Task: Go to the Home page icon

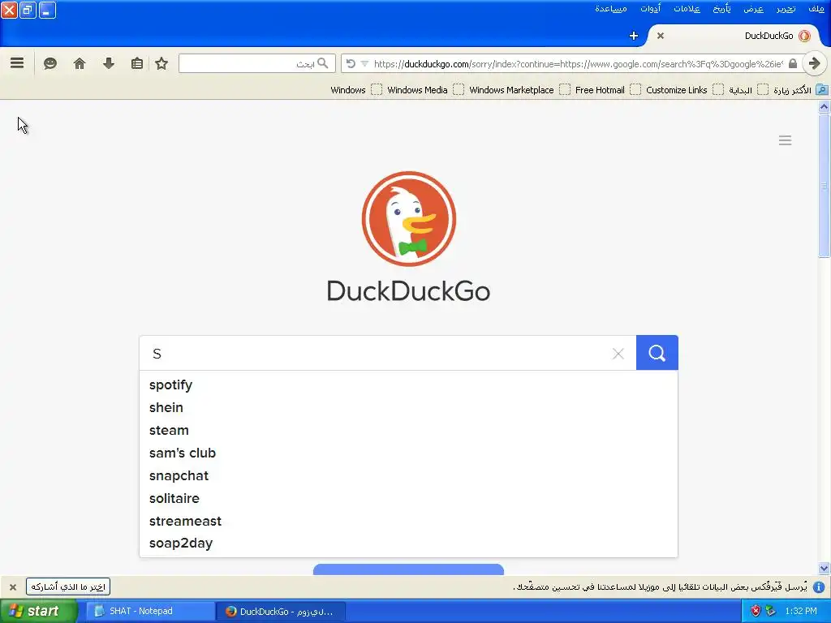Action: (80, 63)
